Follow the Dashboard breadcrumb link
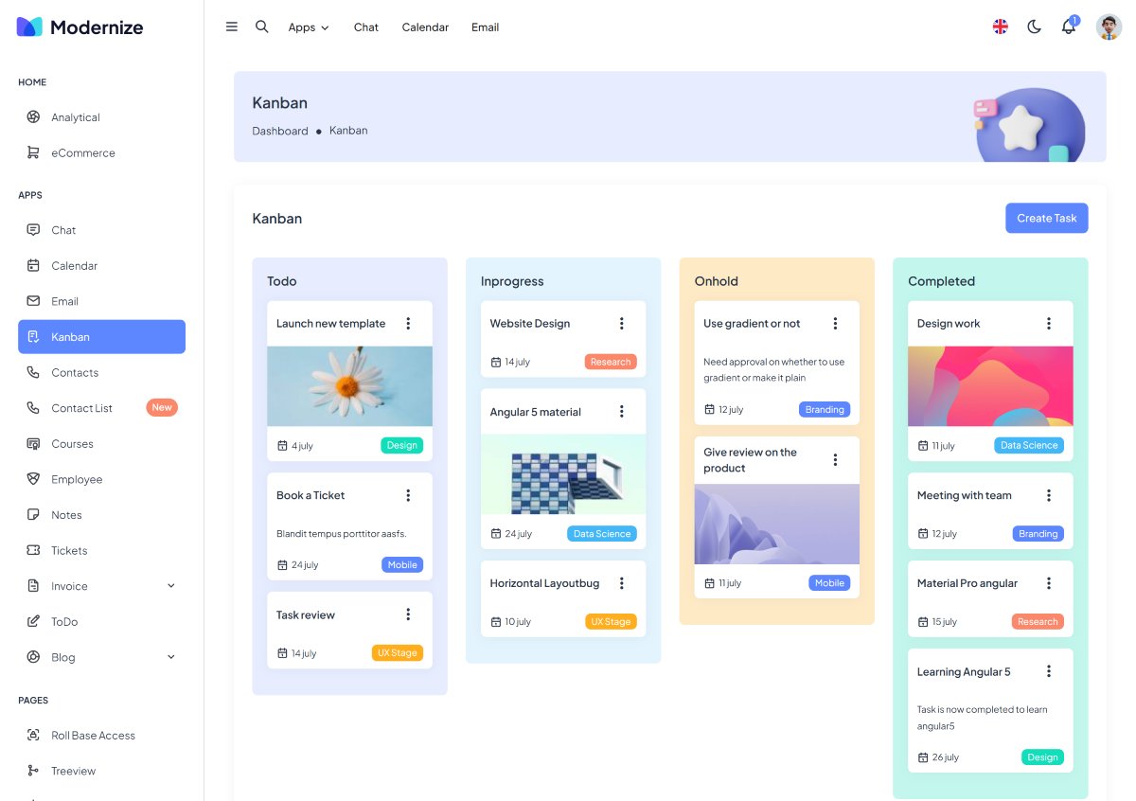The height and width of the screenshot is (801, 1136). click(x=279, y=131)
